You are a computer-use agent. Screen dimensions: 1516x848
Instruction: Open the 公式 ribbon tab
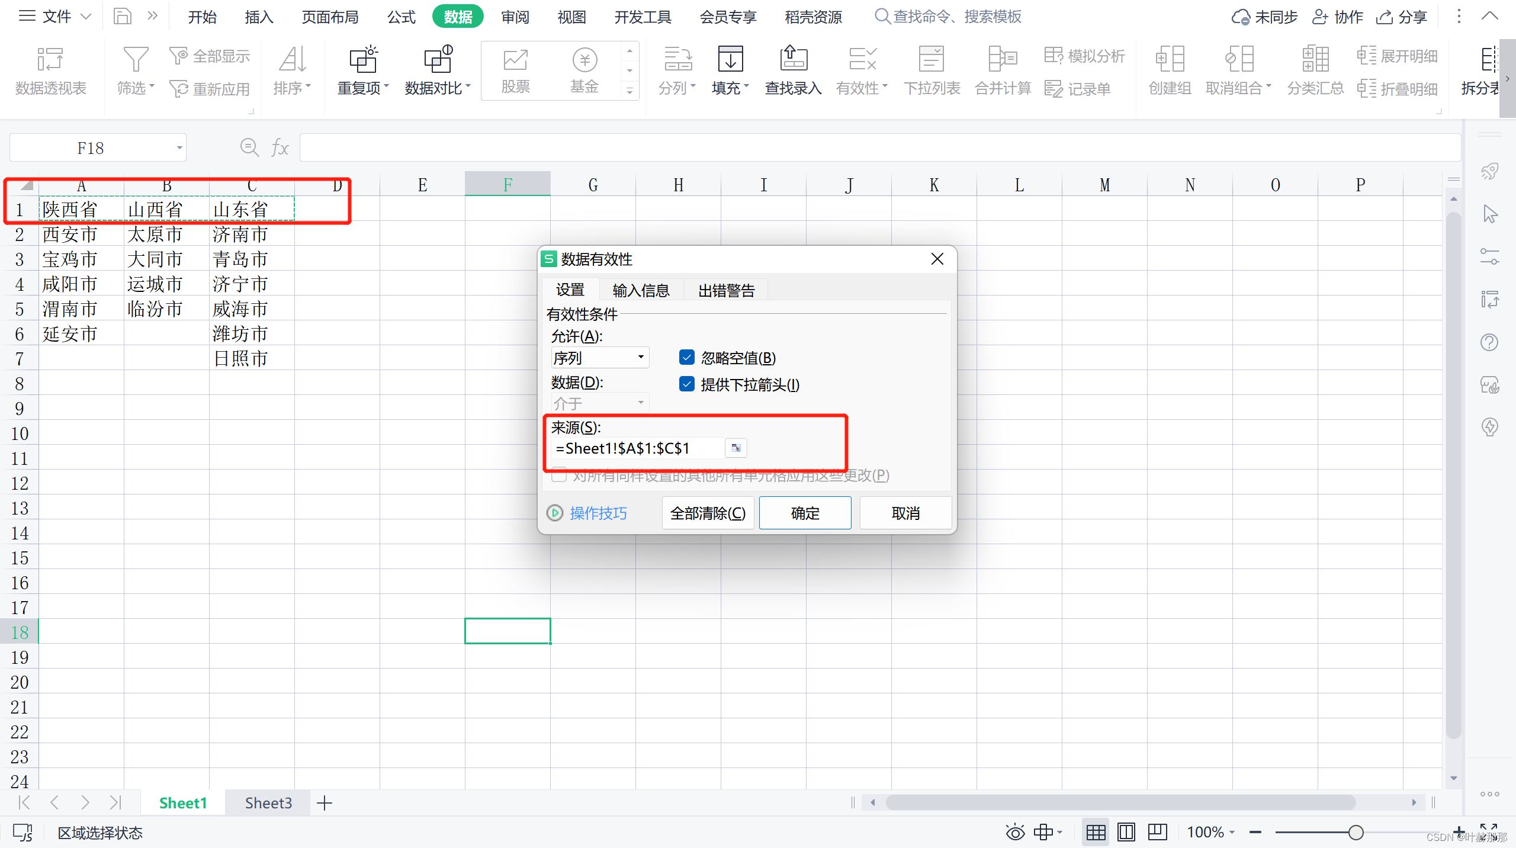coord(401,17)
